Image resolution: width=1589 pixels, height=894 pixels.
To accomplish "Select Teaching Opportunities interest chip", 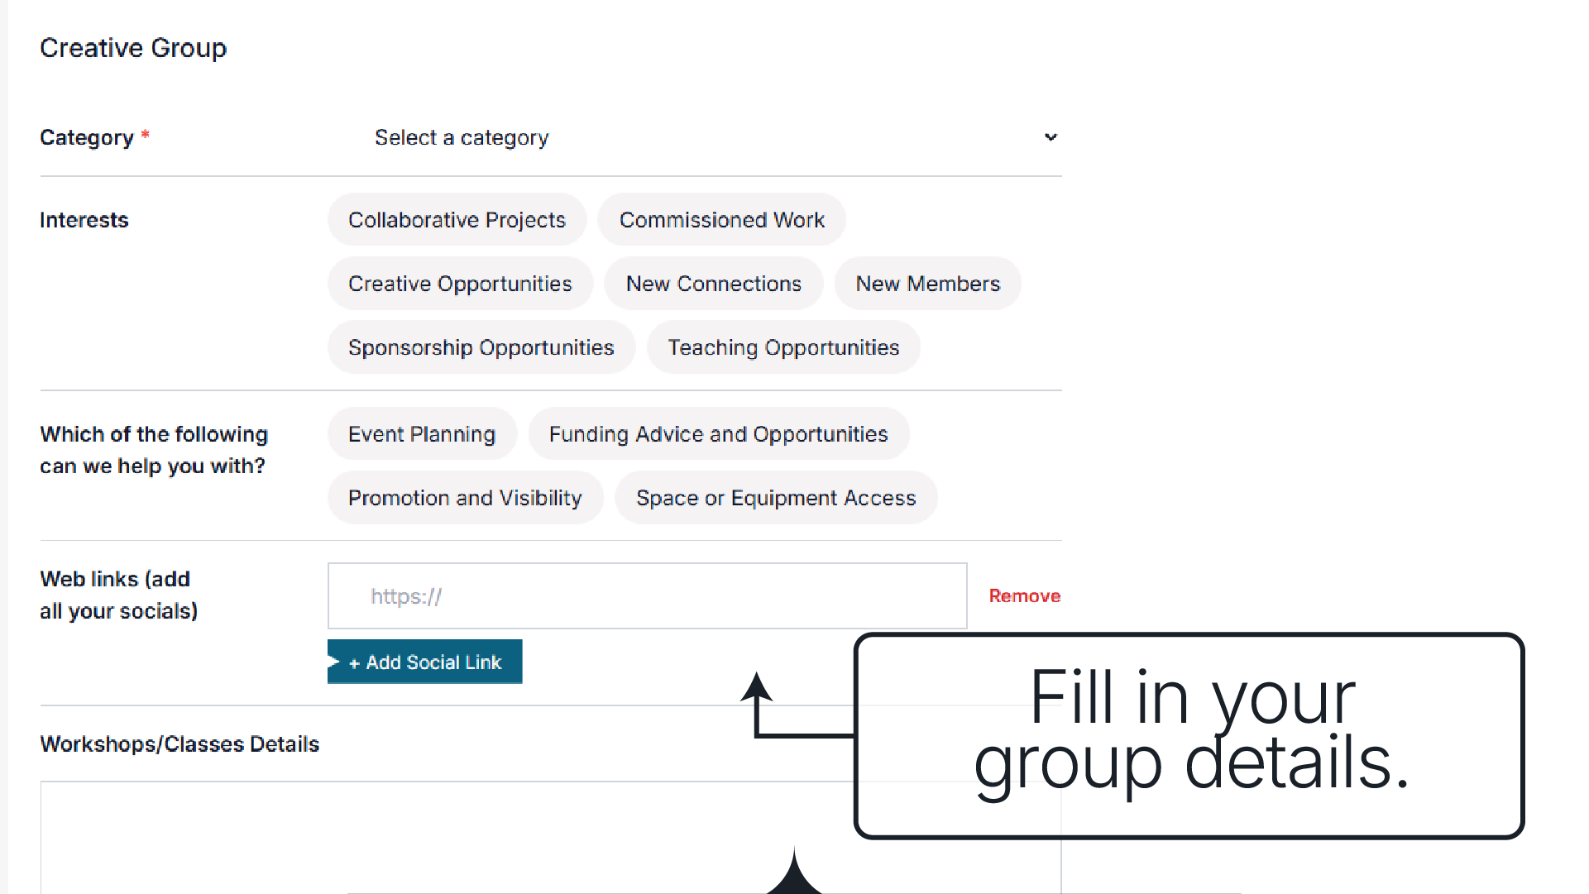I will coord(783,347).
